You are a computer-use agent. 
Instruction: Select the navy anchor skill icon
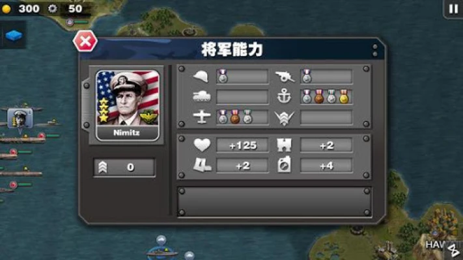tap(284, 96)
